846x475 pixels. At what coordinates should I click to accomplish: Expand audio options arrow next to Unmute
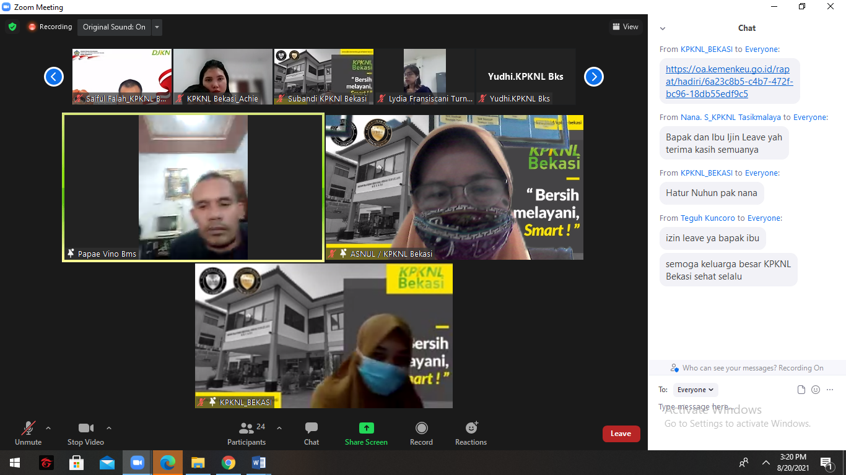(x=48, y=428)
